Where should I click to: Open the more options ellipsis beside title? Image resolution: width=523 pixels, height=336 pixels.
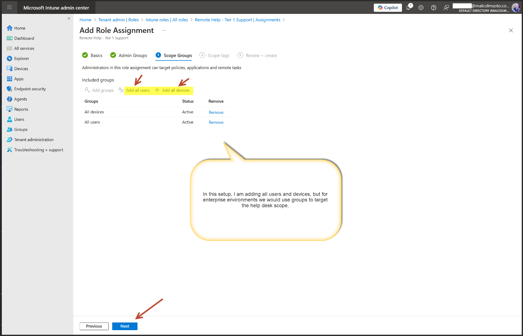[164, 30]
